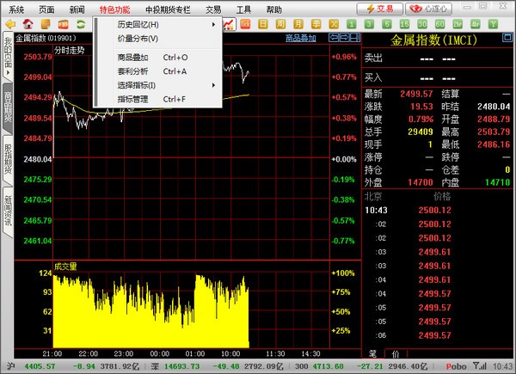Viewport: 516px width, 374px height.
Task: Click the yellow back arrow icon
Action: point(10,24)
